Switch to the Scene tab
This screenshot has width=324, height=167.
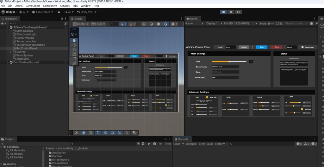pos(77,19)
